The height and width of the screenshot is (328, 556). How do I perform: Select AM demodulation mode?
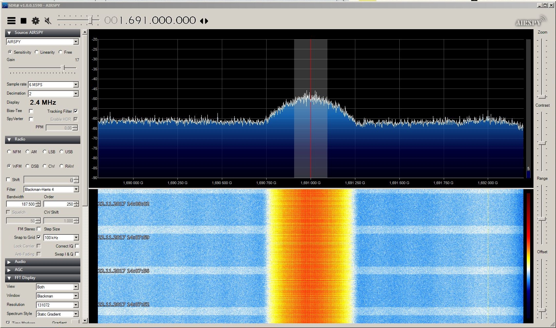tap(28, 152)
